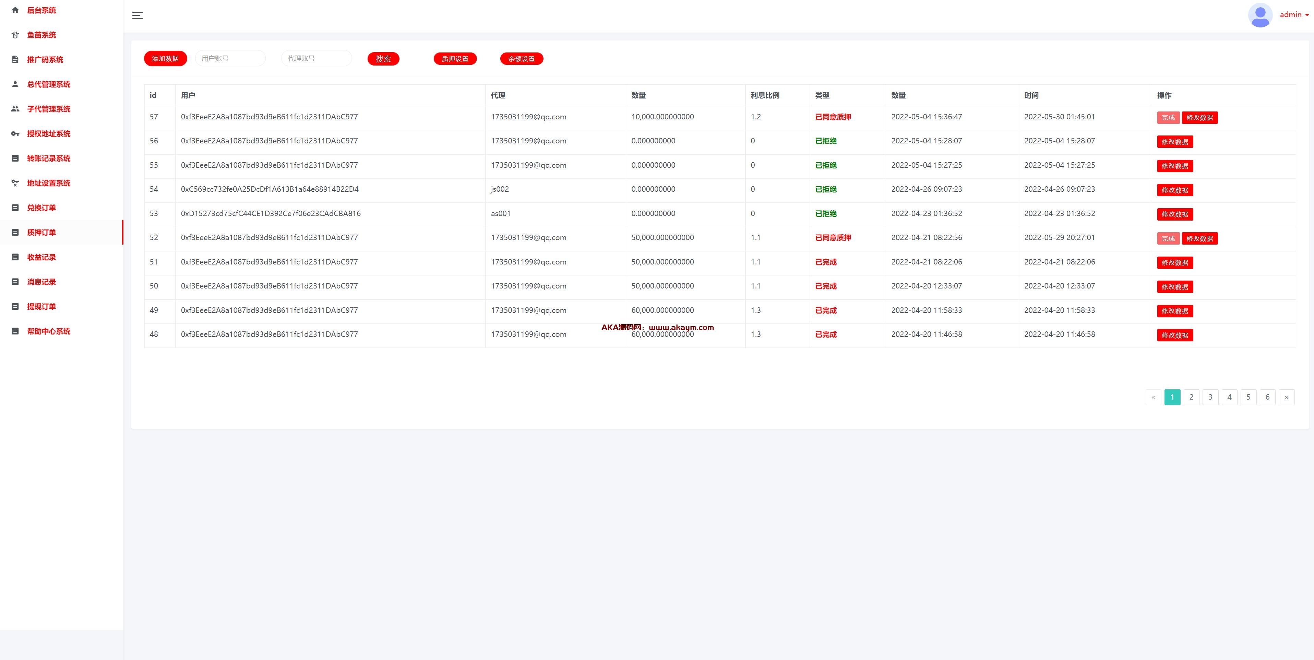Click 修改数据 for order id 54
The height and width of the screenshot is (660, 1314).
pyautogui.click(x=1174, y=190)
